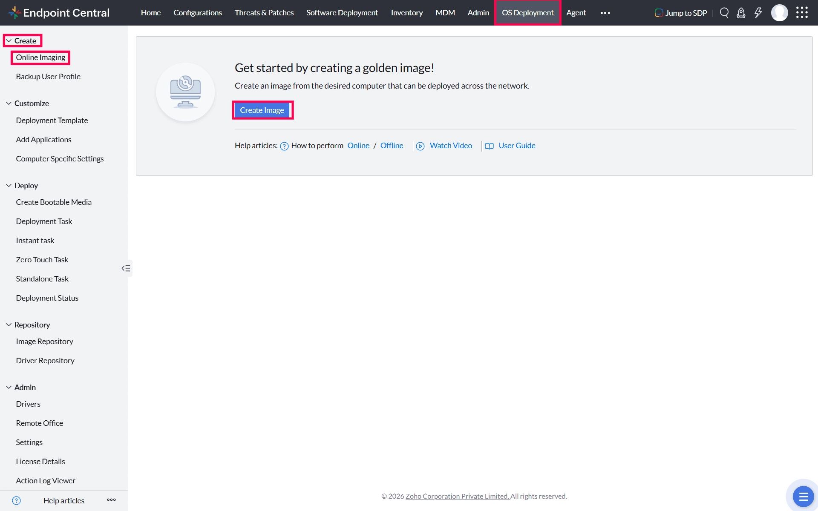Open Create Bootable Media

click(x=54, y=202)
